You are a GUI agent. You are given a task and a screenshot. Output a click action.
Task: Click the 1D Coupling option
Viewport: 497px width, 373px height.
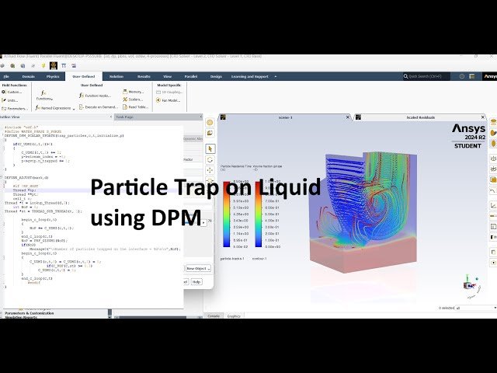coord(169,92)
